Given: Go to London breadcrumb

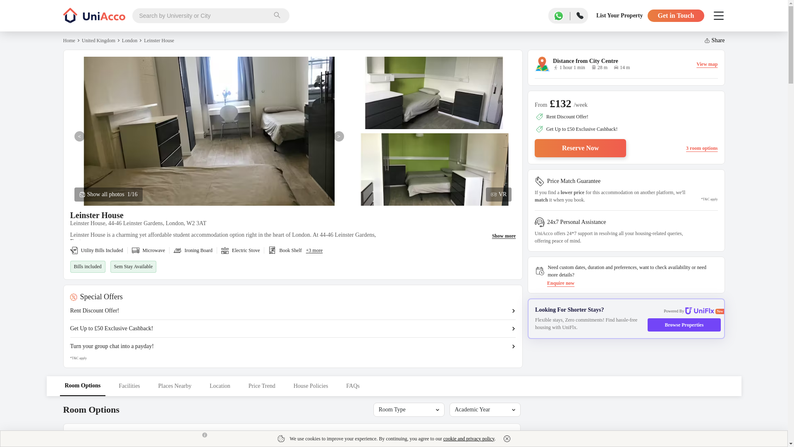Looking at the screenshot, I should pos(129,41).
